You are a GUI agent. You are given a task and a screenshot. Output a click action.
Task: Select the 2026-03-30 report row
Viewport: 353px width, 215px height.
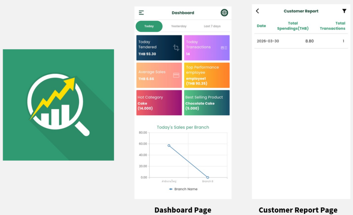point(301,41)
